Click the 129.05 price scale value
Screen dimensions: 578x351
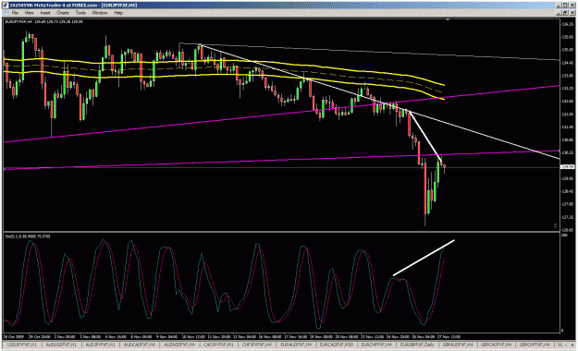tap(568, 178)
